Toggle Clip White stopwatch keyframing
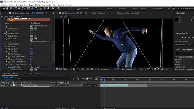The width and height of the screenshot is (194, 109). (9, 51)
